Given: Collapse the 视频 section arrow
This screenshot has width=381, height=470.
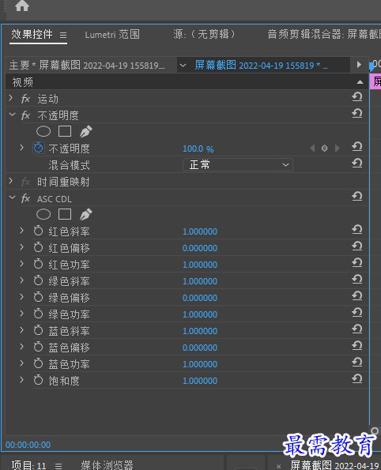Looking at the screenshot, I should tap(360, 82).
